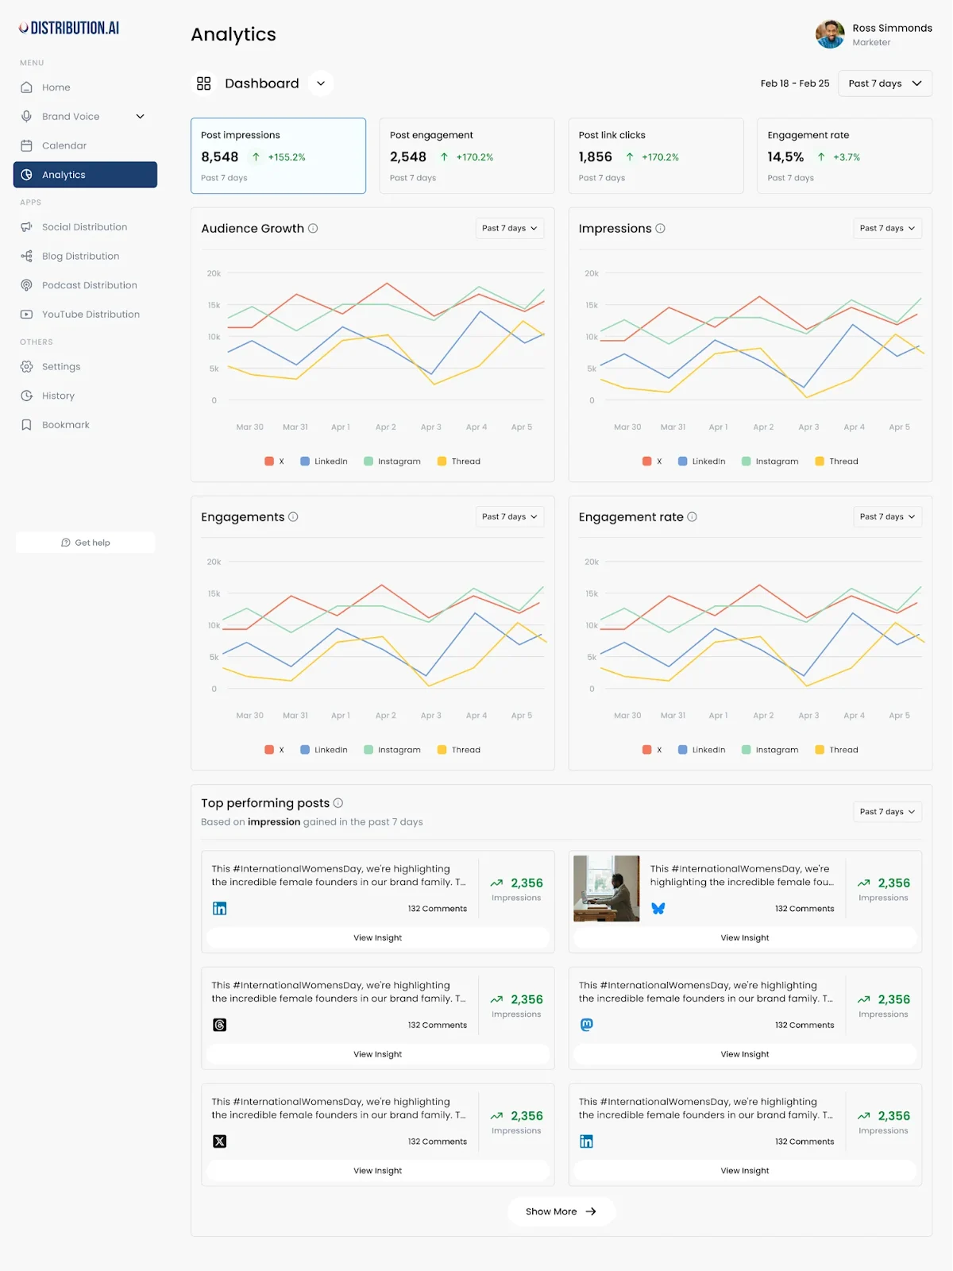Open the Calendar menu item

coord(85,145)
